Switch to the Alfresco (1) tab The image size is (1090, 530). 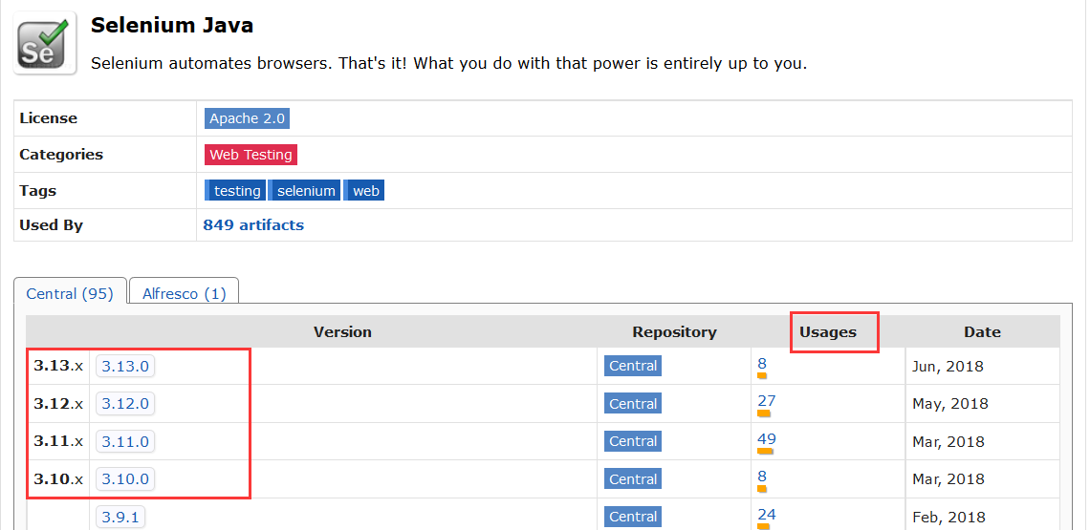coord(185,293)
